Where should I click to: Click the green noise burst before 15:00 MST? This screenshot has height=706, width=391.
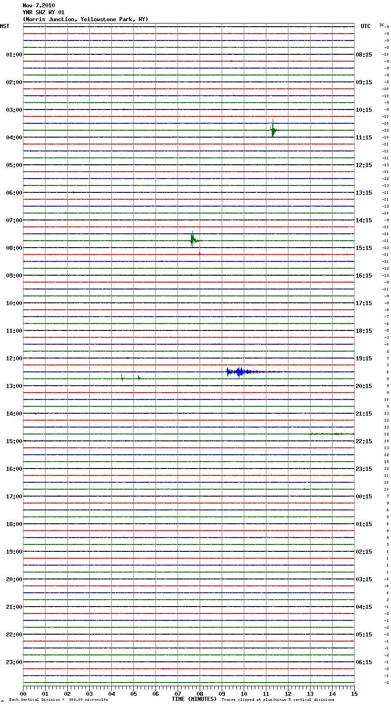click(332, 434)
